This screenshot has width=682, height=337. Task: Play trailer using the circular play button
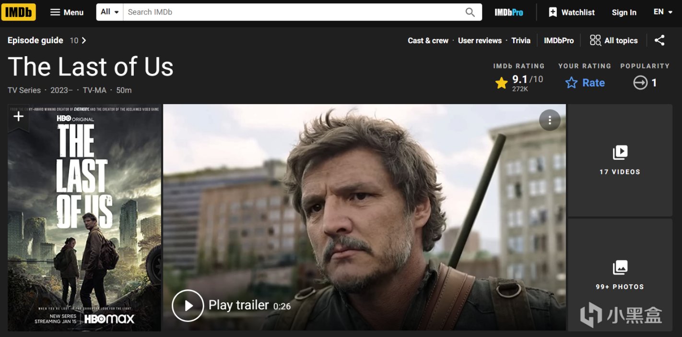[188, 305]
